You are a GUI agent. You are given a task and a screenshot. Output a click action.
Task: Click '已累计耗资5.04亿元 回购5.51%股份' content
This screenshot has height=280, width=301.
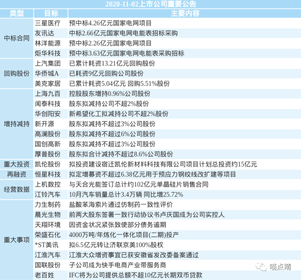coord(119,83)
